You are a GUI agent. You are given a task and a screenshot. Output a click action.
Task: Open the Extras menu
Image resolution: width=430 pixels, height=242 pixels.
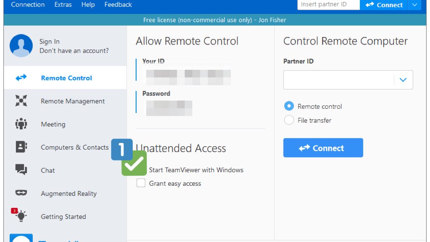point(63,5)
